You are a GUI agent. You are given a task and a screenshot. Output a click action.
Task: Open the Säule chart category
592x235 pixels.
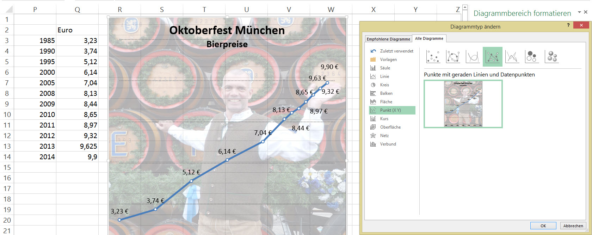coord(385,68)
